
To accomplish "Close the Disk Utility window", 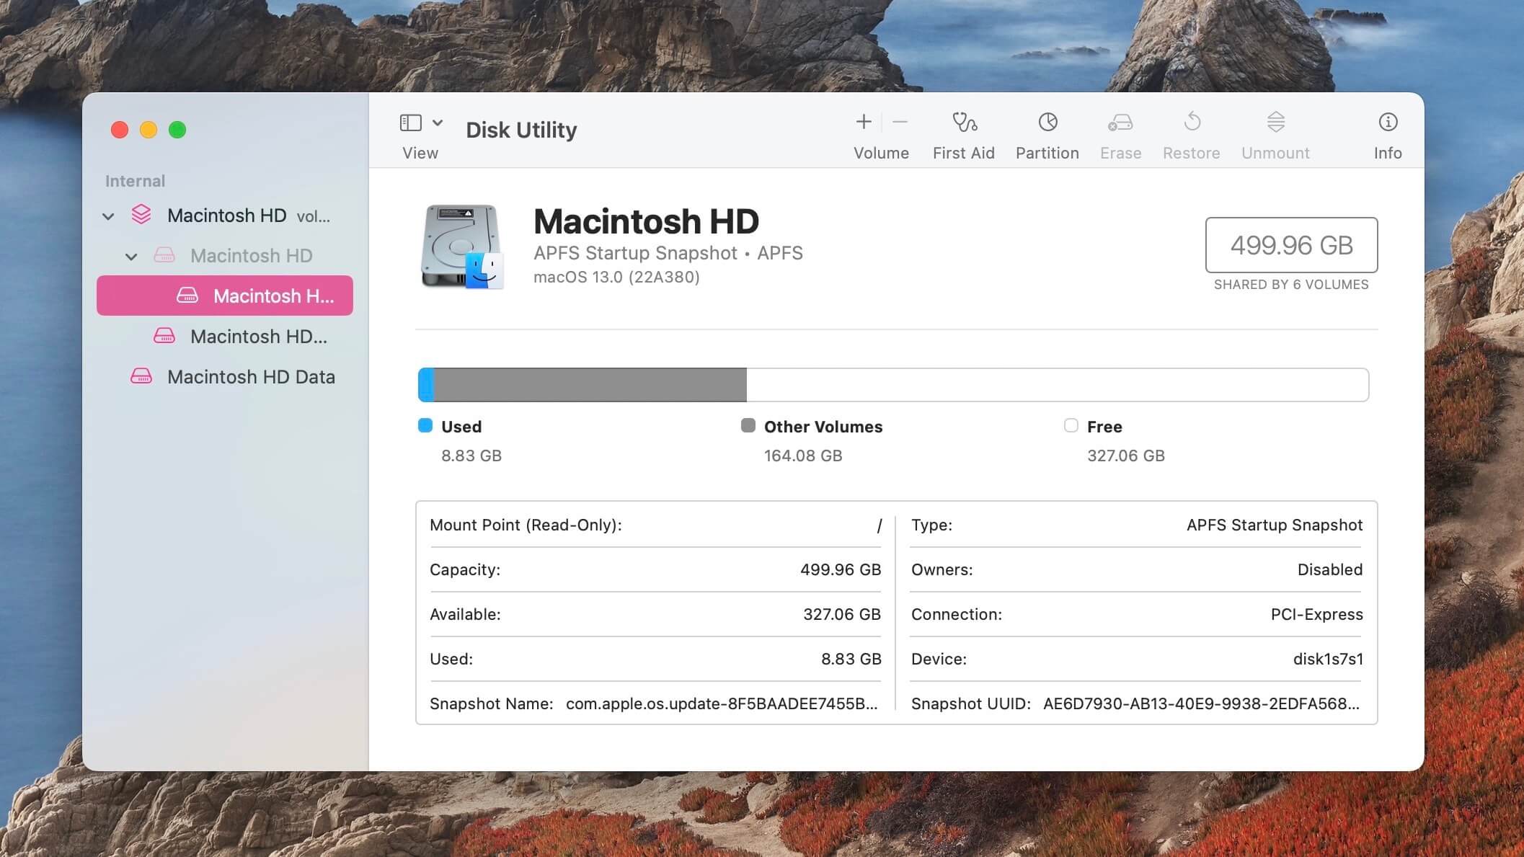I will point(120,130).
